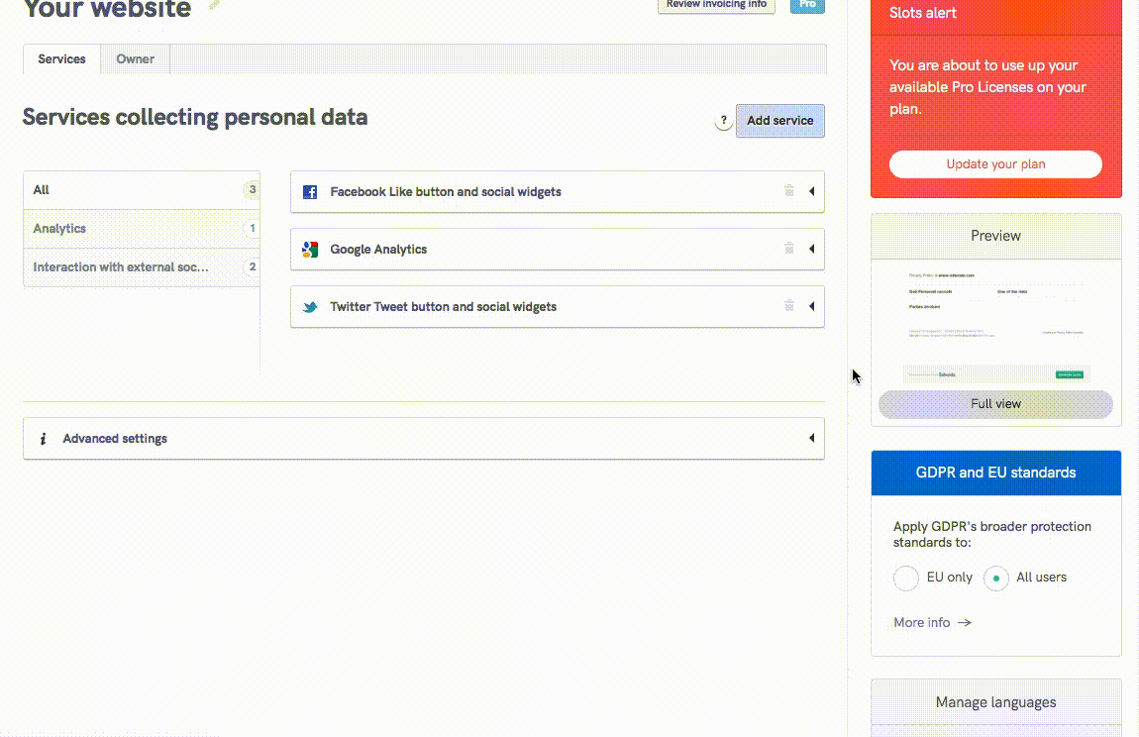This screenshot has width=1139, height=737.
Task: Delete the Facebook Like button service via trash icon
Action: [x=789, y=191]
